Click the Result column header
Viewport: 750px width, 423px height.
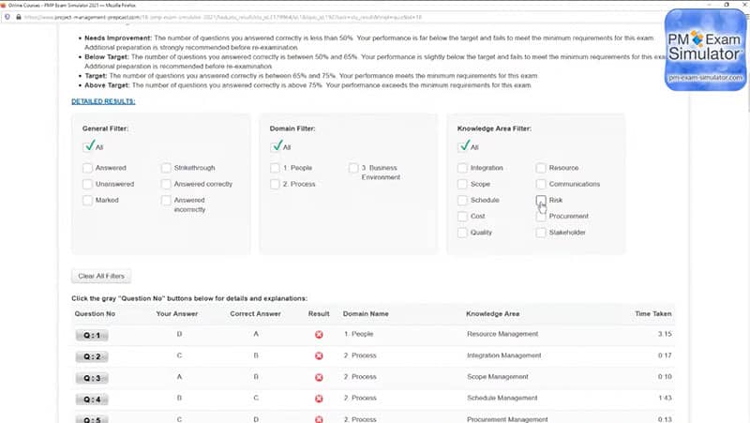coord(319,314)
